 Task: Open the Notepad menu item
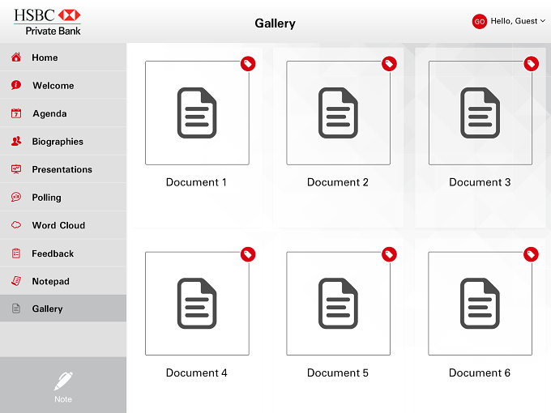pyautogui.click(x=63, y=281)
